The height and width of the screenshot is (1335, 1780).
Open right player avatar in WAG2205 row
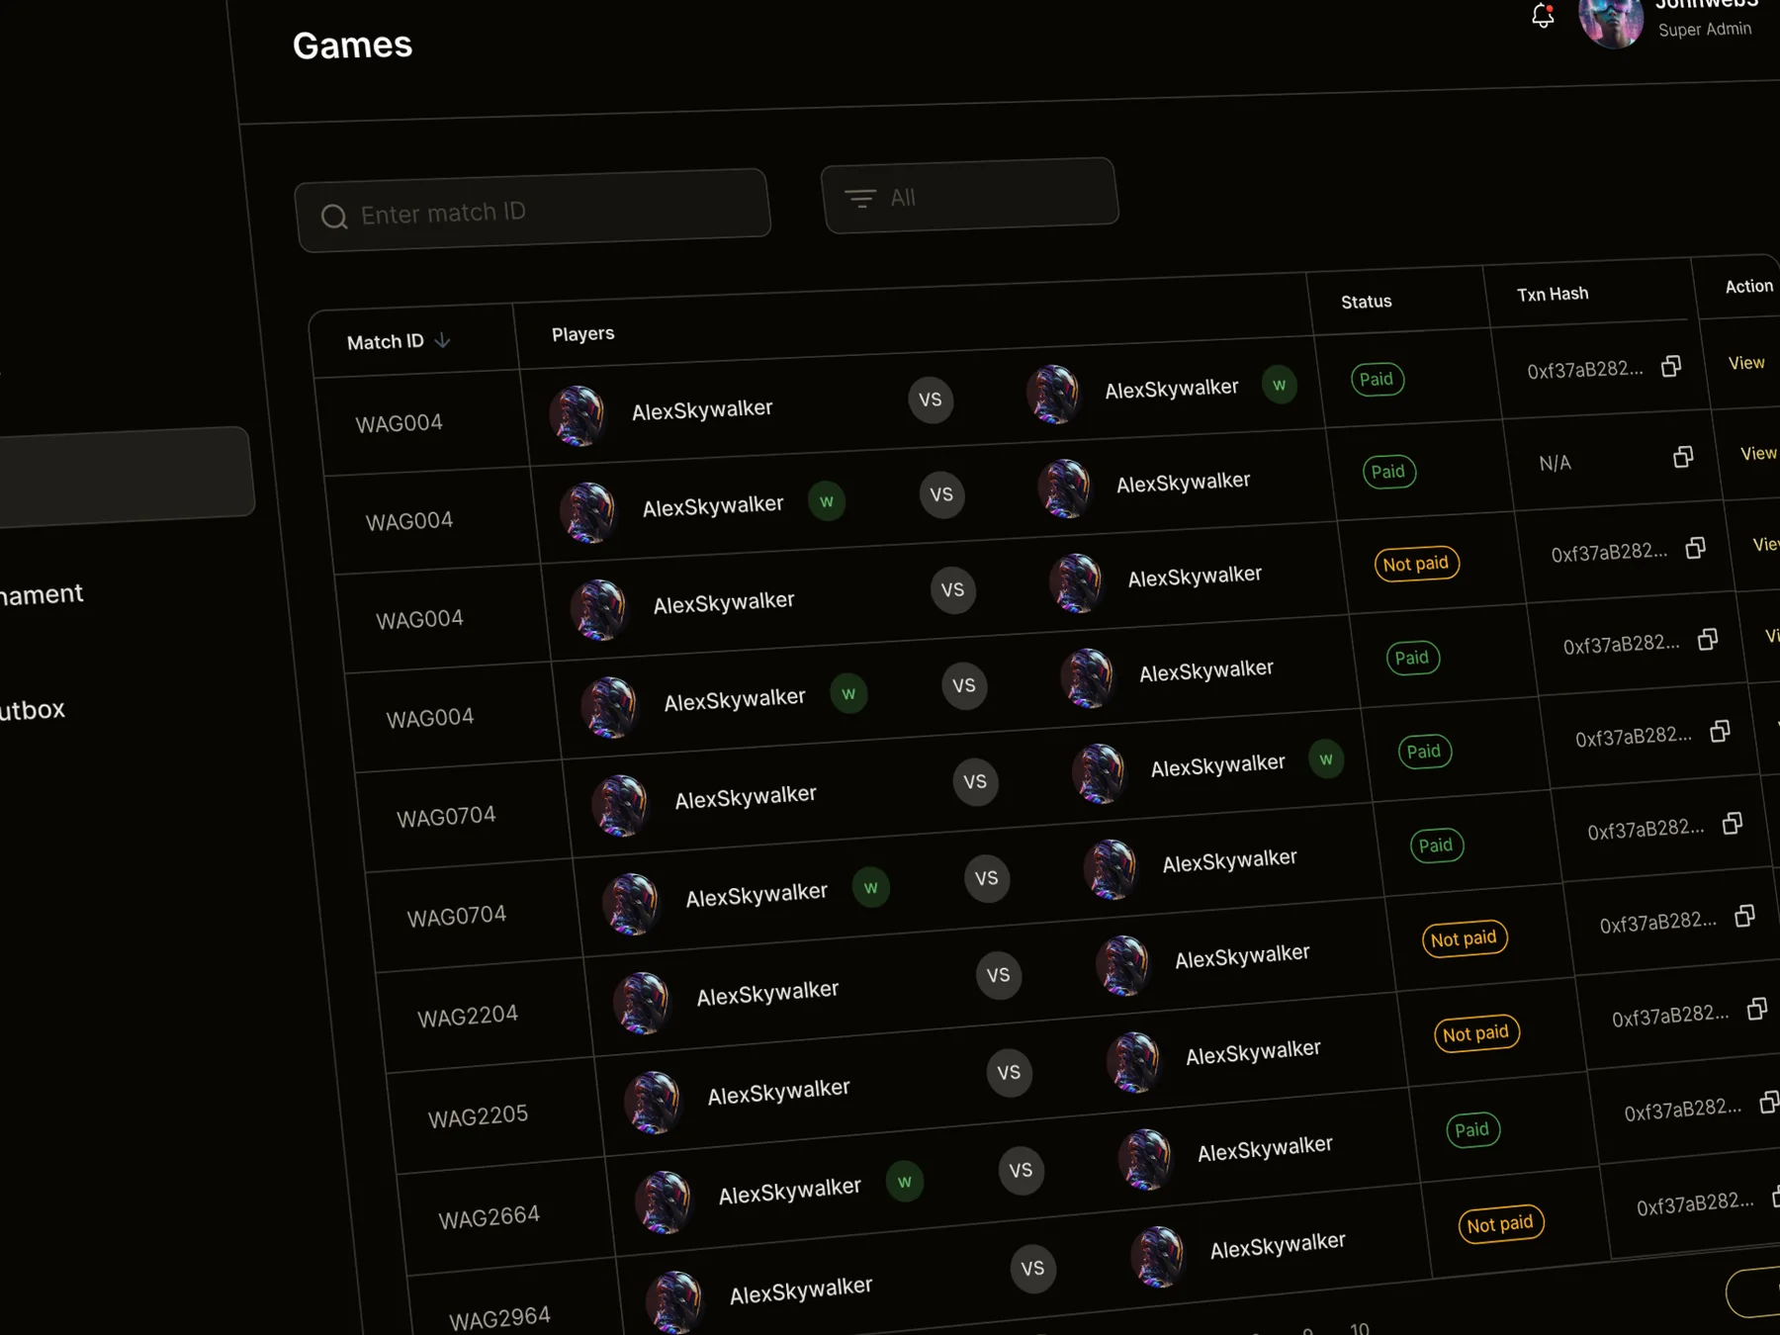tap(1134, 1062)
